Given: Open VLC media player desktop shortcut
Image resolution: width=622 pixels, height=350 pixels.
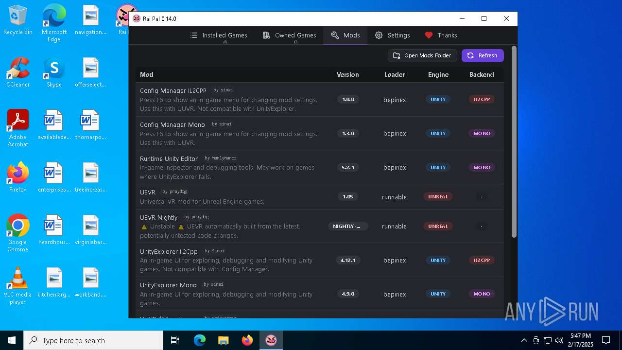Looking at the screenshot, I should [x=18, y=286].
